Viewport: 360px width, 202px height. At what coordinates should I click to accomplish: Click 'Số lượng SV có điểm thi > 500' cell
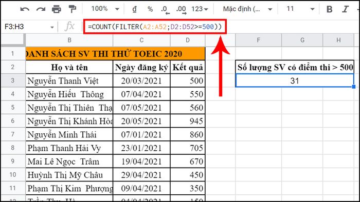[x=295, y=67]
